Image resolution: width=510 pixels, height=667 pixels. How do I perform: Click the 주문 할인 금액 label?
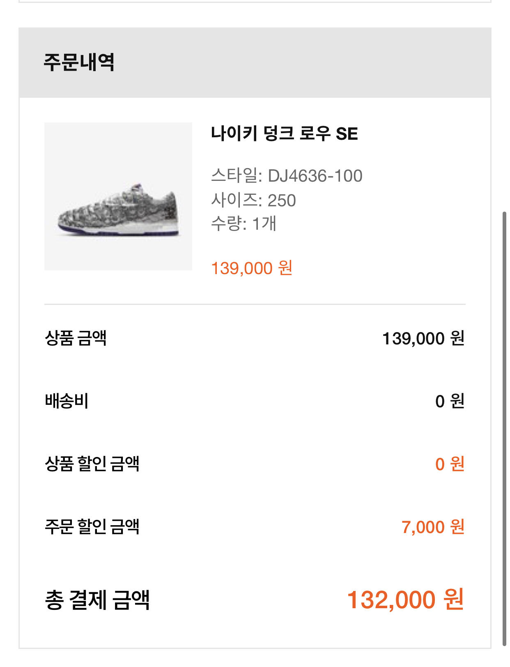(x=92, y=527)
